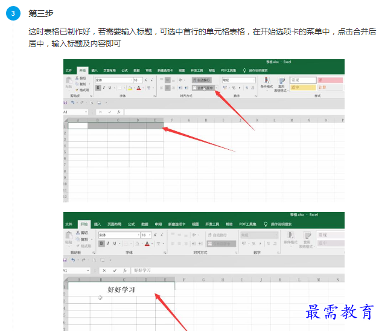Open 页面布局 tab in blank-table Excel screenshot
379x331 pixels.
[x=109, y=71]
